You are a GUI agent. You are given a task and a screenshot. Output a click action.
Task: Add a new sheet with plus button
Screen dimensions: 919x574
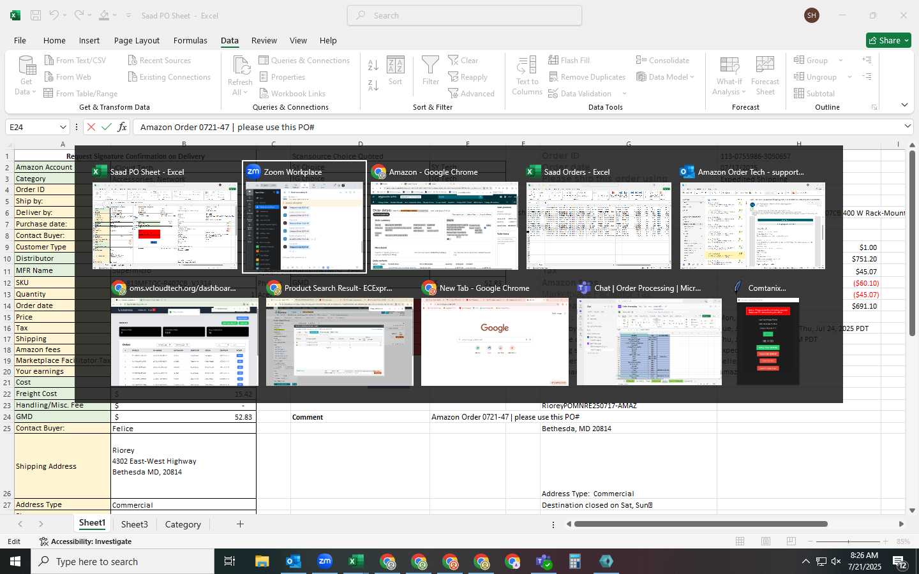click(240, 524)
